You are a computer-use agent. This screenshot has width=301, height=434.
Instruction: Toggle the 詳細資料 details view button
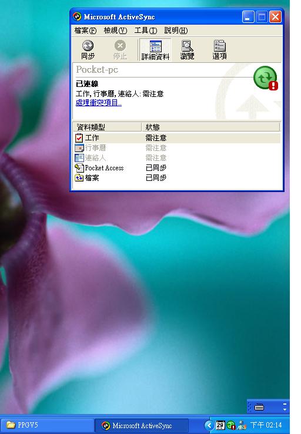tap(155, 50)
